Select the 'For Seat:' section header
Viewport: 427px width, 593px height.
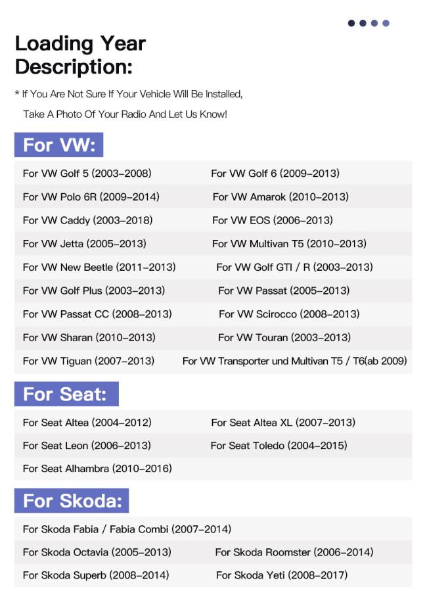pyautogui.click(x=66, y=394)
